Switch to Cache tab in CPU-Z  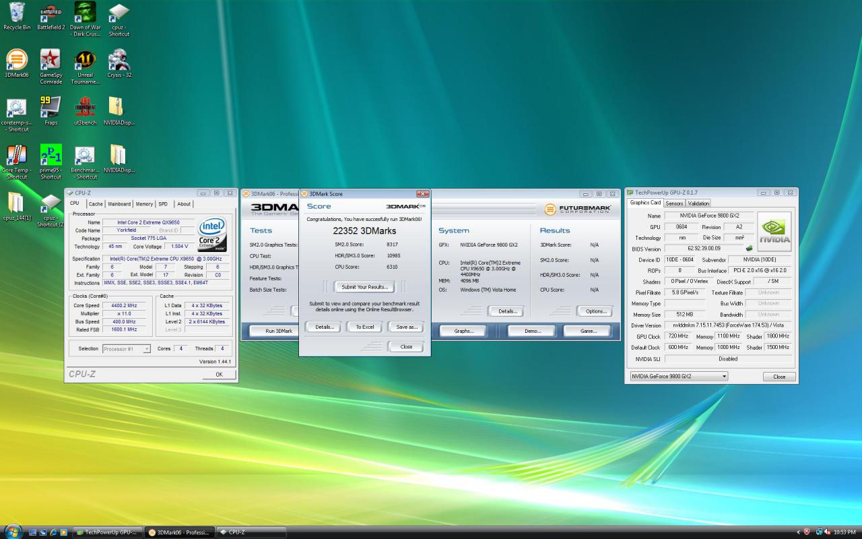tap(96, 204)
